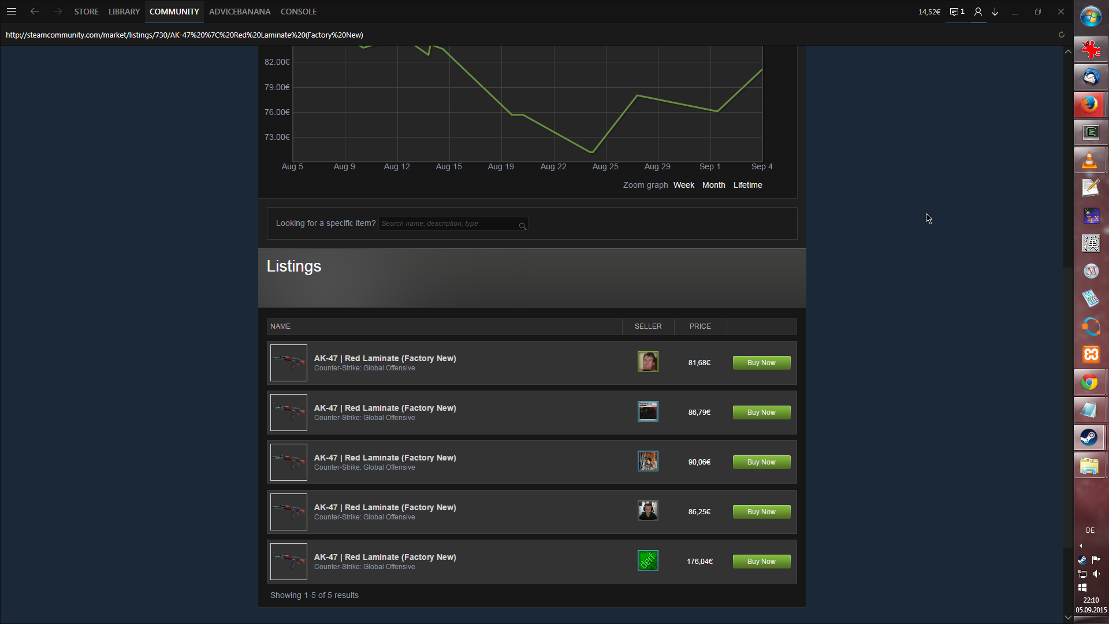Open the Steam hamburger menu
The height and width of the screenshot is (624, 1109).
click(12, 12)
